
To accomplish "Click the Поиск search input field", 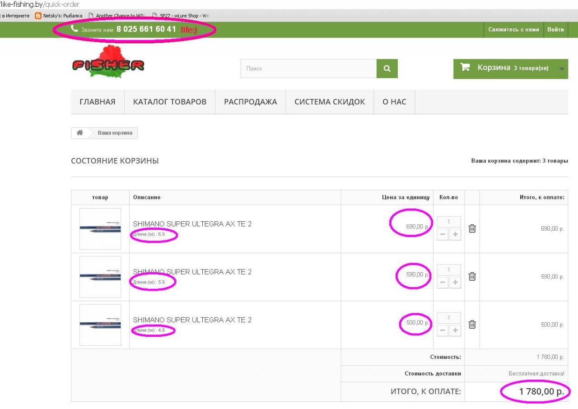I will (x=308, y=69).
